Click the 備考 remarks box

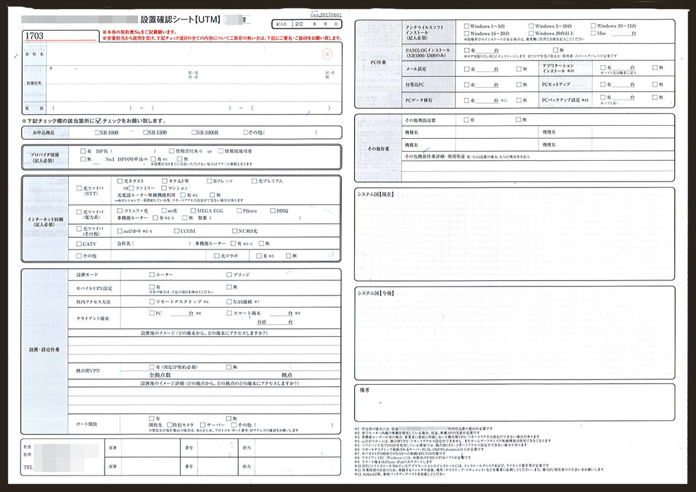pos(514,403)
